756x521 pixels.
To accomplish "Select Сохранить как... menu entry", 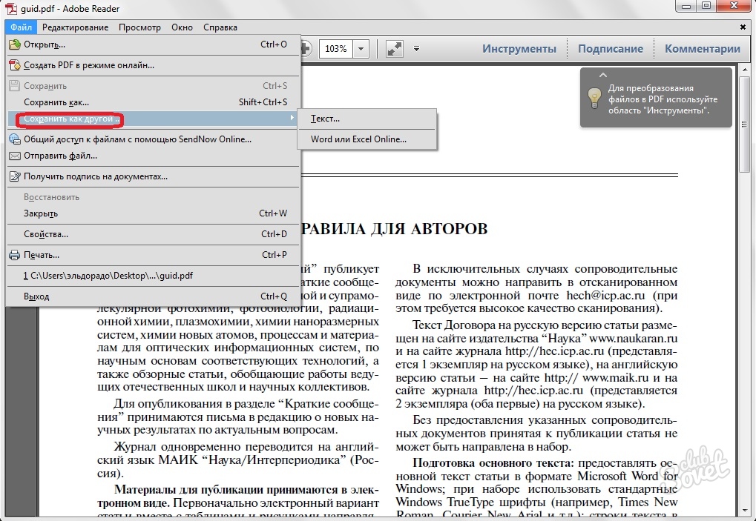I will [x=152, y=102].
